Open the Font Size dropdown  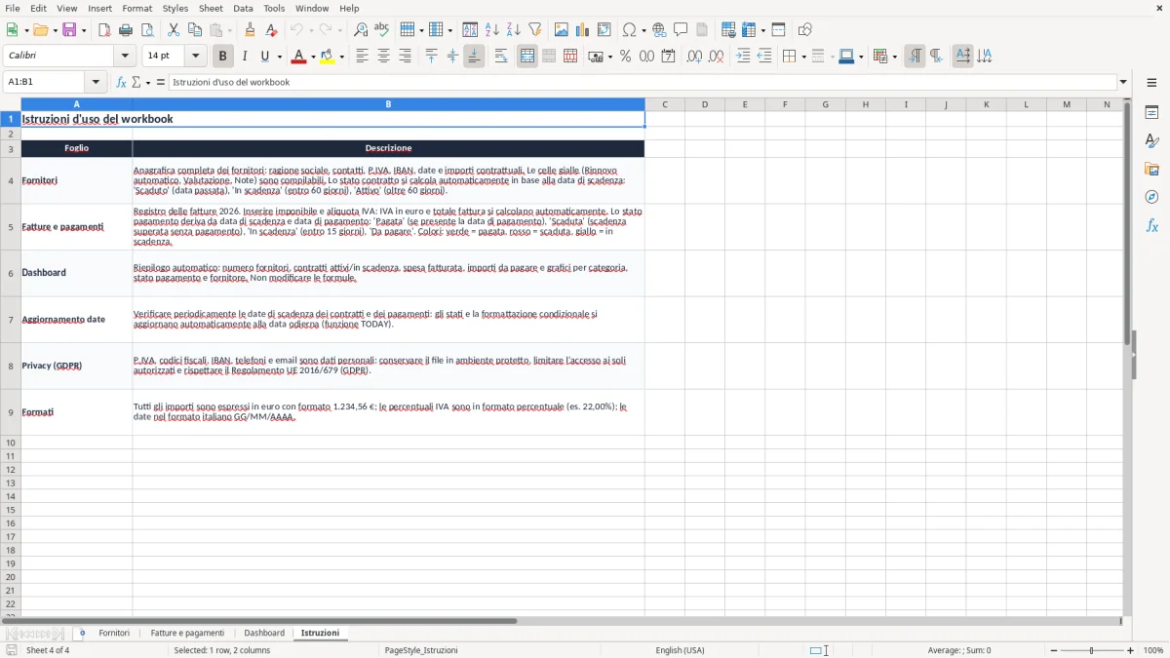[195, 57]
